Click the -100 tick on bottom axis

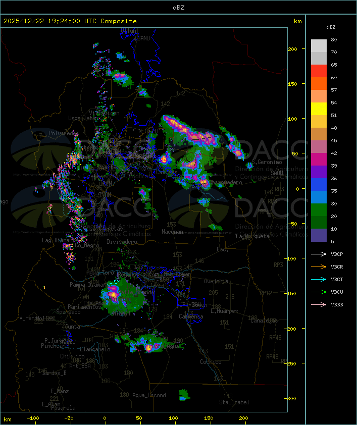click(x=33, y=418)
